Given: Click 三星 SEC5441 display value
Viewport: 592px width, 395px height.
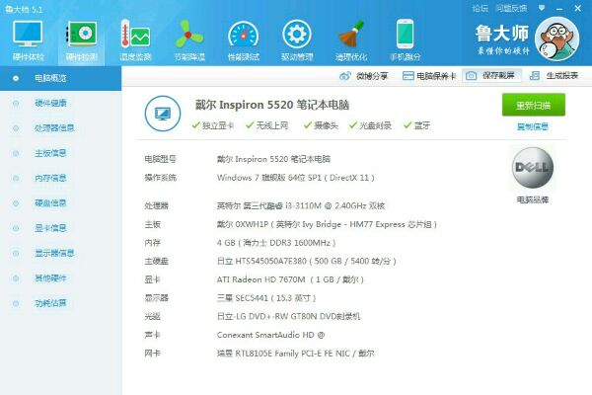Looking at the screenshot, I should (266, 298).
